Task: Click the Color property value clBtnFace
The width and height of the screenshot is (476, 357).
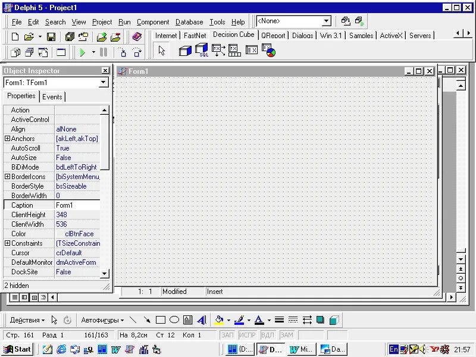Action: [77, 234]
